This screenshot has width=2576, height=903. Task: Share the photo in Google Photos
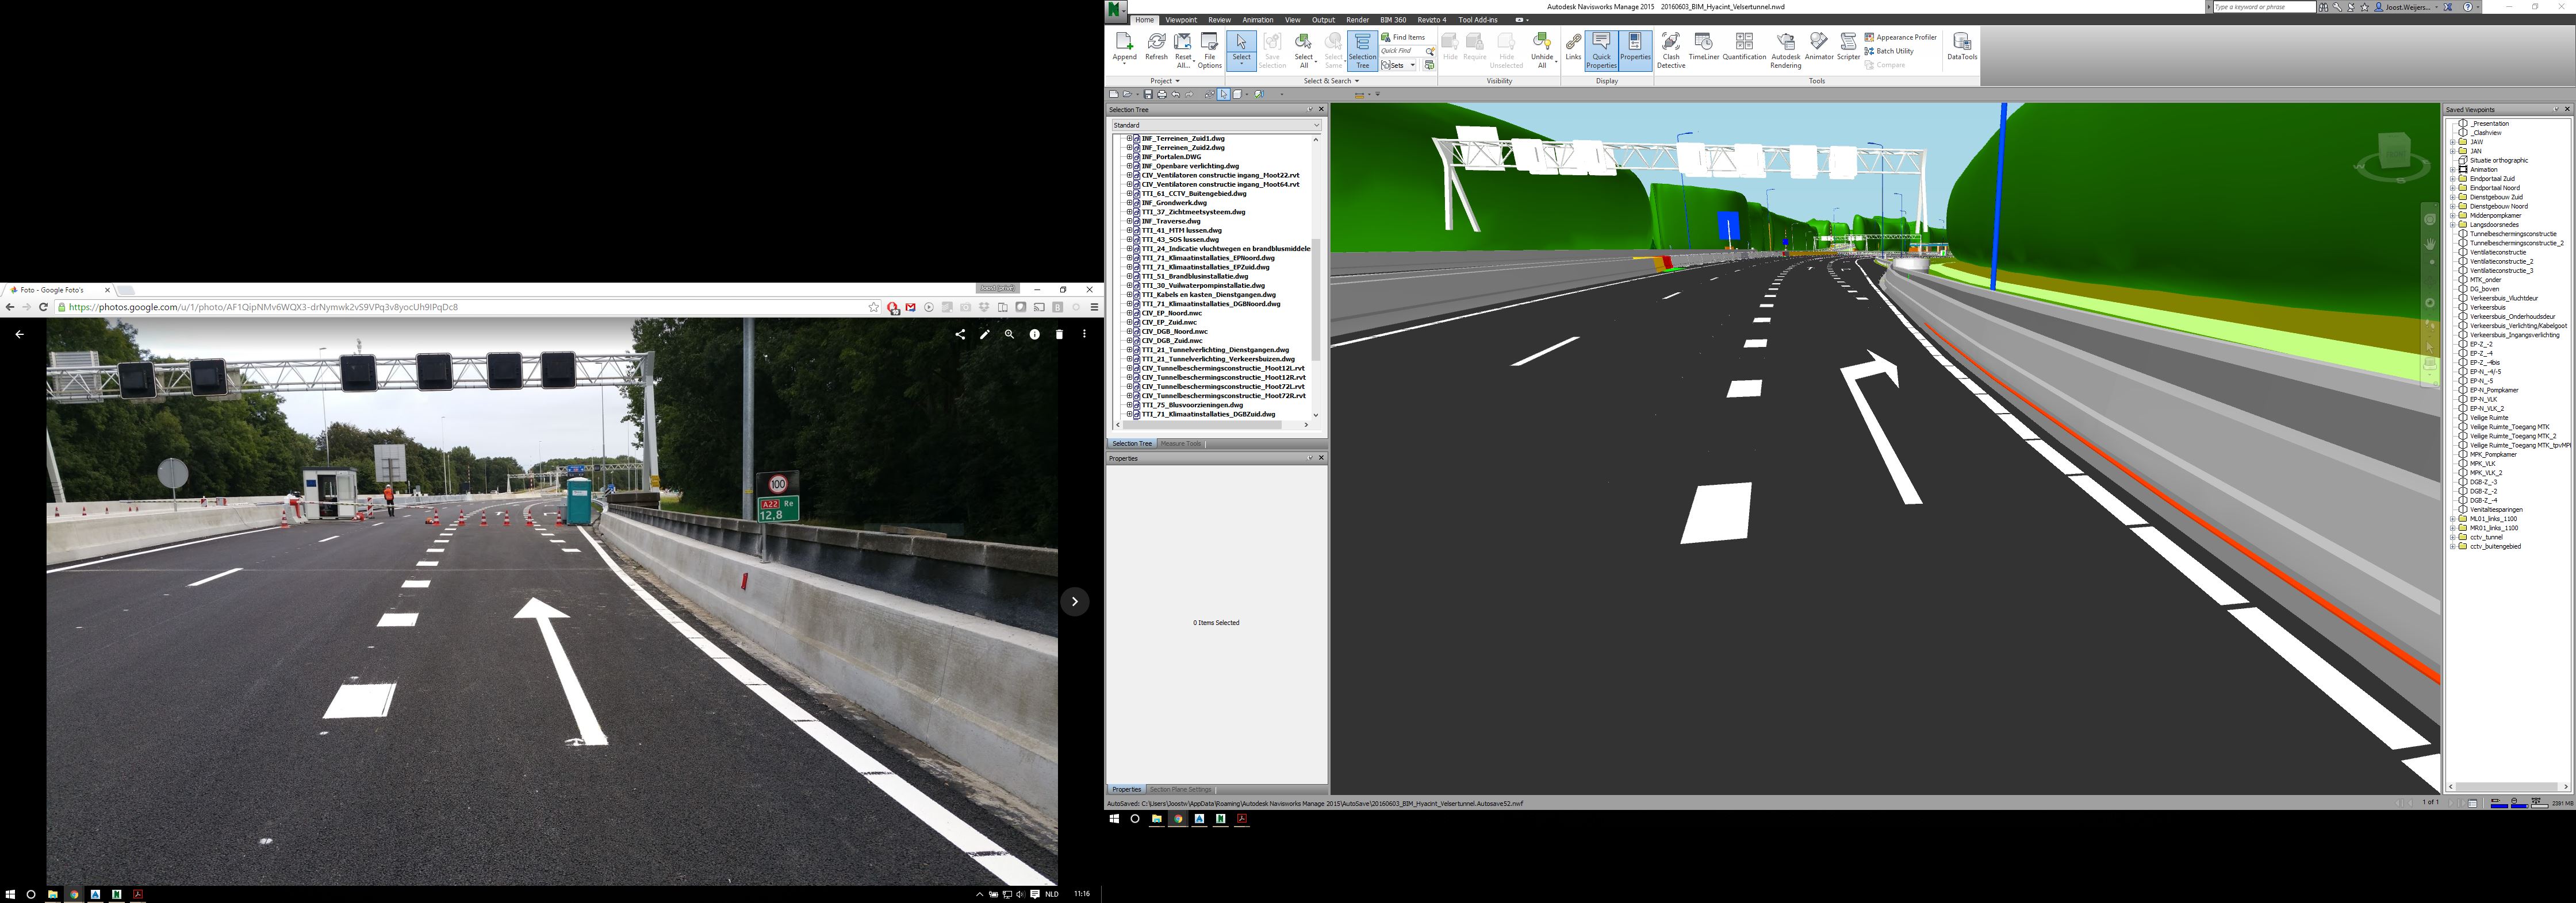[x=960, y=335]
